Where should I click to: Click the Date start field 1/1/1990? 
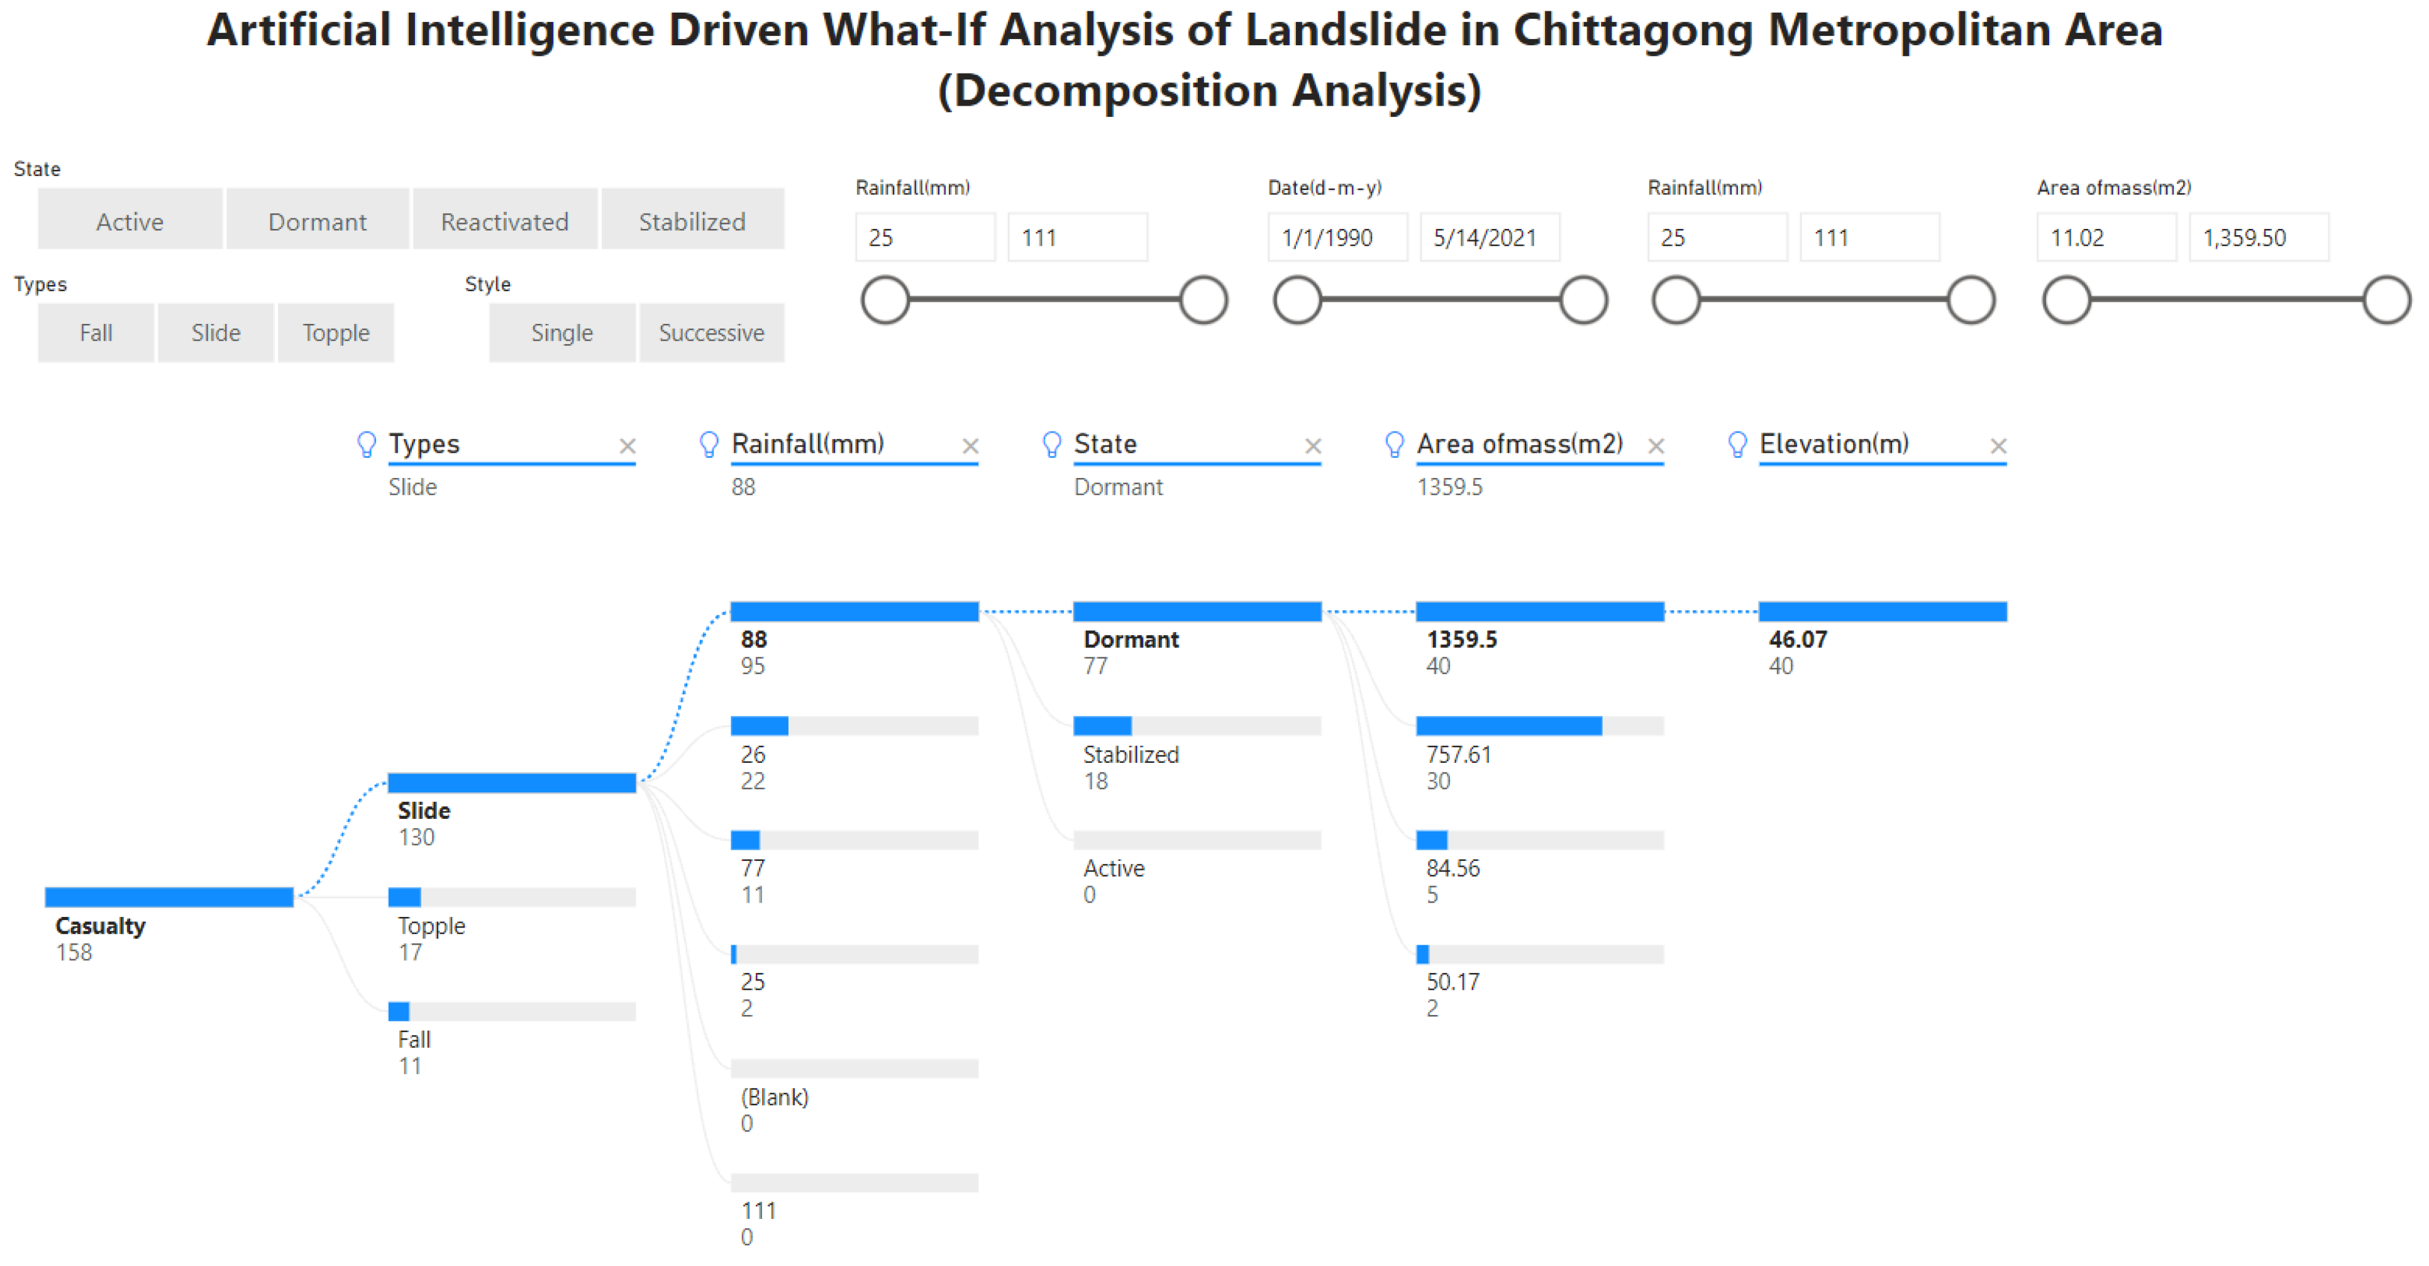click(x=1336, y=236)
